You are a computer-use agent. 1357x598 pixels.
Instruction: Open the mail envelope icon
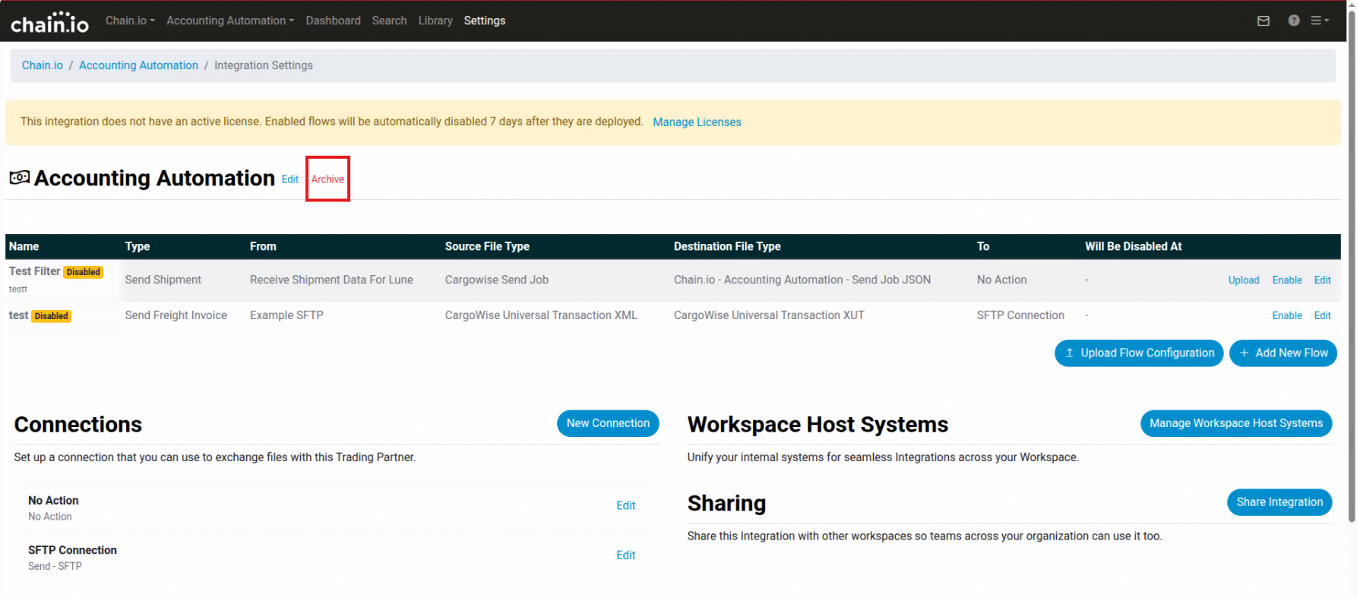pos(1264,21)
